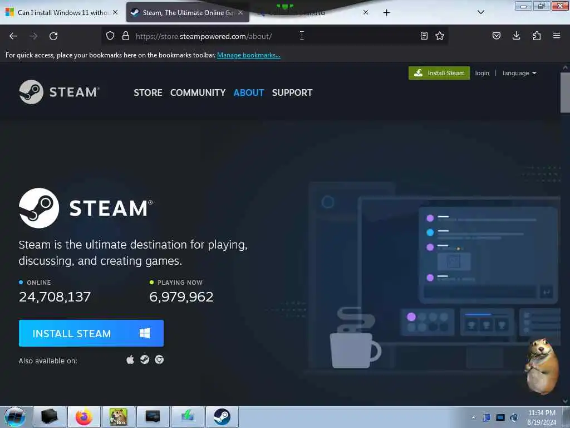570x428 pixels.
Task: Click the login link
Action: [482, 73]
